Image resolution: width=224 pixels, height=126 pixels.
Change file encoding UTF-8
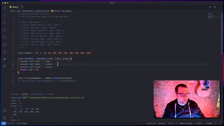170,123
